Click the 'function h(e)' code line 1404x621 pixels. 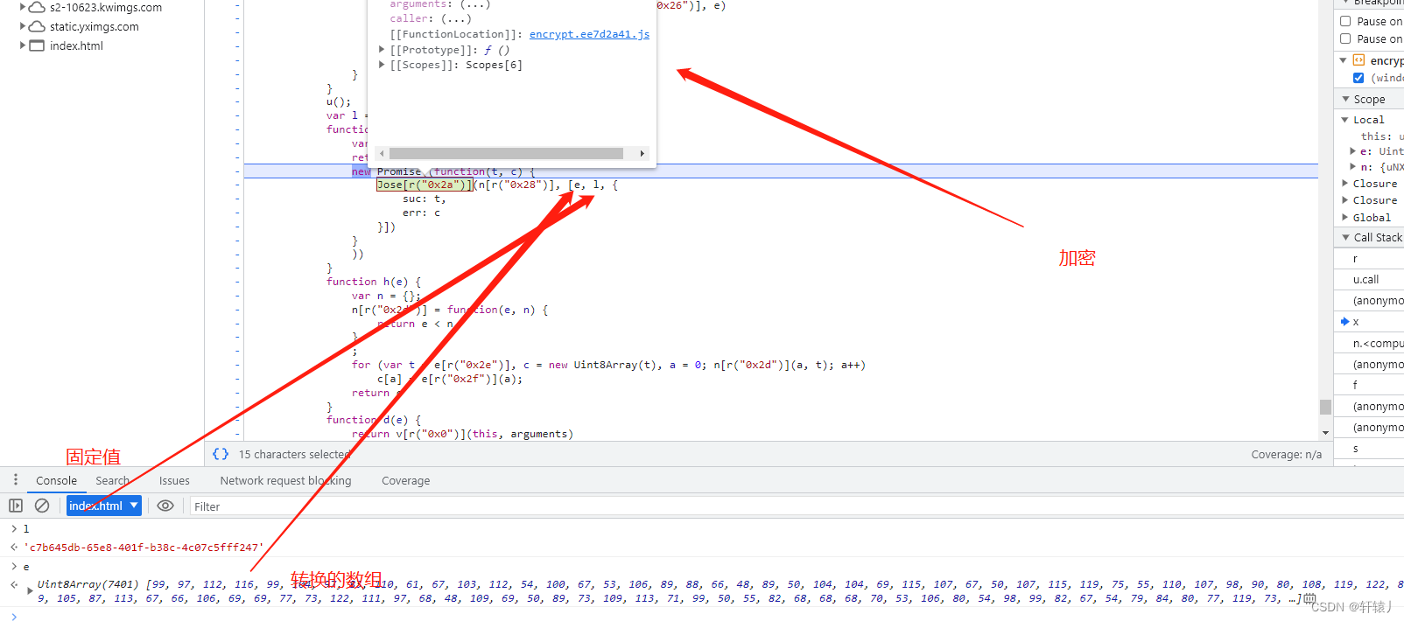tap(374, 282)
